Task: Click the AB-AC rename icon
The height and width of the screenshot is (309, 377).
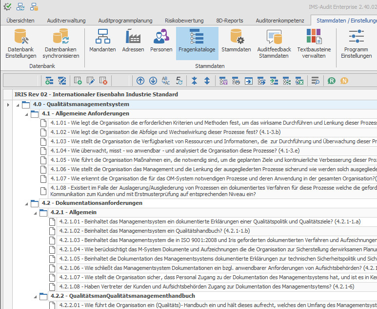Action: (x=166, y=81)
